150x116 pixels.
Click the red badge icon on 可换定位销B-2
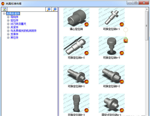122,82
